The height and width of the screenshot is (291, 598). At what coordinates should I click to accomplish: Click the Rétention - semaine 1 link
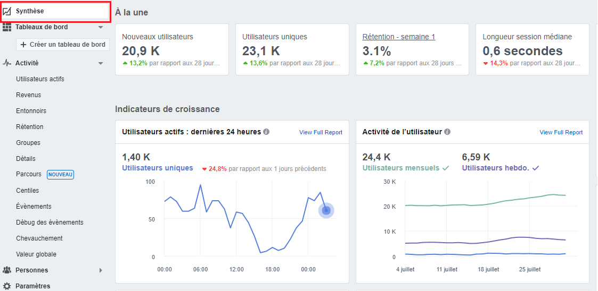(398, 37)
